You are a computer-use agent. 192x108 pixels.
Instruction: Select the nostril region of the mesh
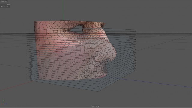coord(106,61)
